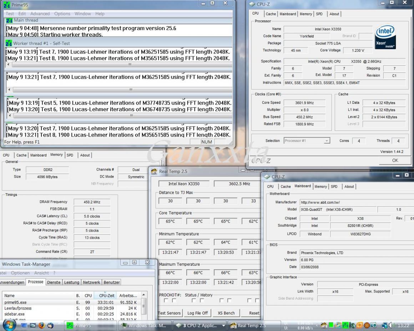Image resolution: width=414 pixels, height=331 pixels.
Task: Open the SPD tab in the upper CPU-Z window
Action: coord(319,14)
